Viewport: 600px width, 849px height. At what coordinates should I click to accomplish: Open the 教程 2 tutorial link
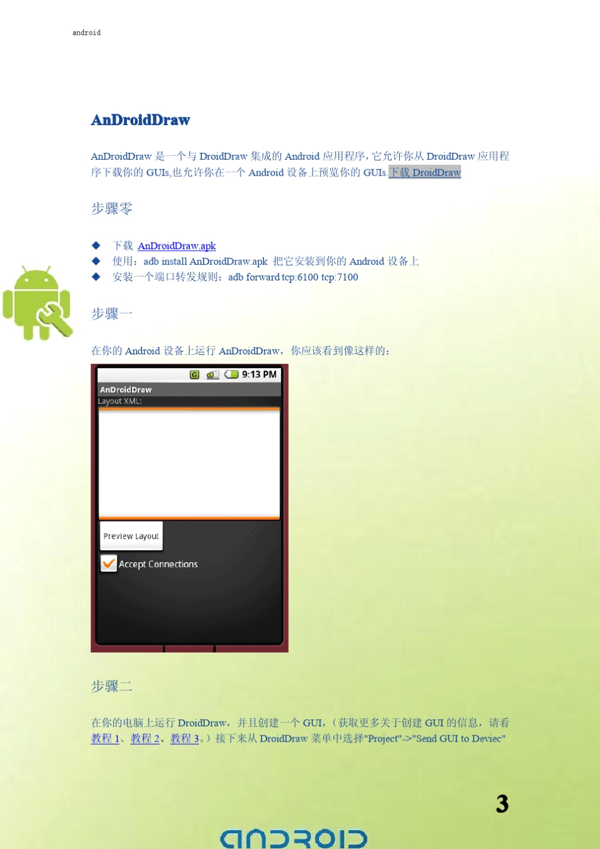pyautogui.click(x=145, y=738)
